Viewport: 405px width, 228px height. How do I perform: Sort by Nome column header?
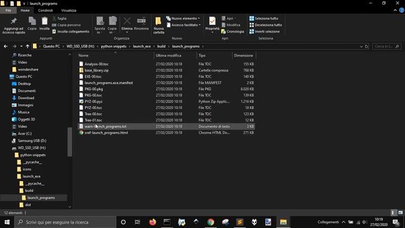coord(115,55)
